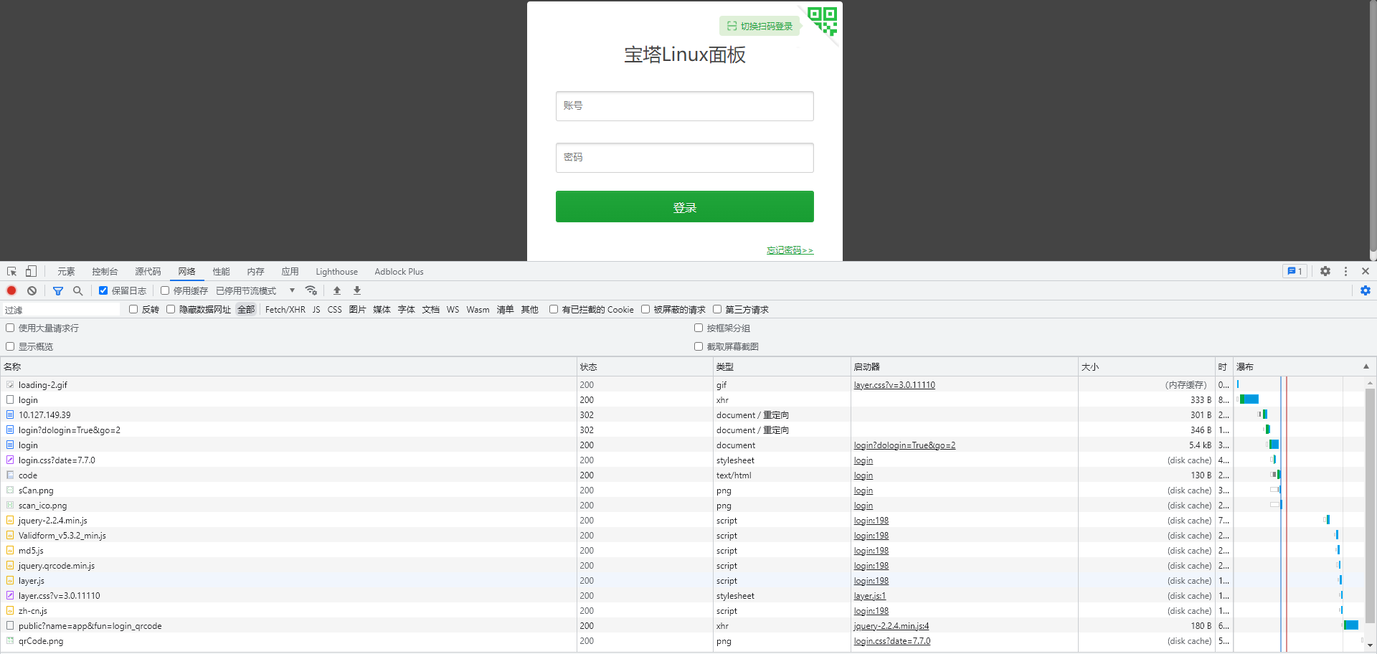1377x654 pixels.
Task: Click the loading-2.gif file icon
Action: coord(10,385)
